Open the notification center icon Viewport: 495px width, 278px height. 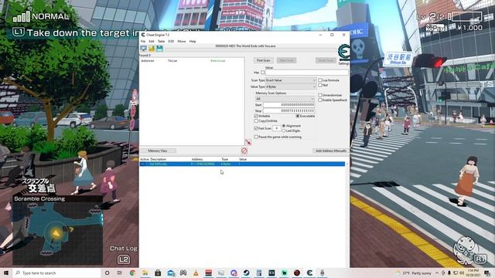coord(487,273)
